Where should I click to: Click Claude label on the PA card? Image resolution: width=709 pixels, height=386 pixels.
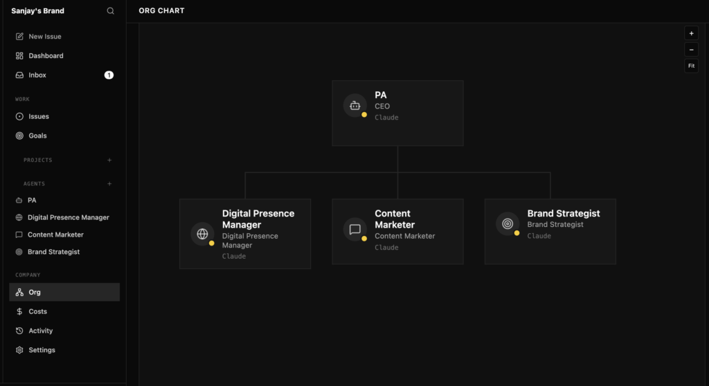pyautogui.click(x=386, y=118)
